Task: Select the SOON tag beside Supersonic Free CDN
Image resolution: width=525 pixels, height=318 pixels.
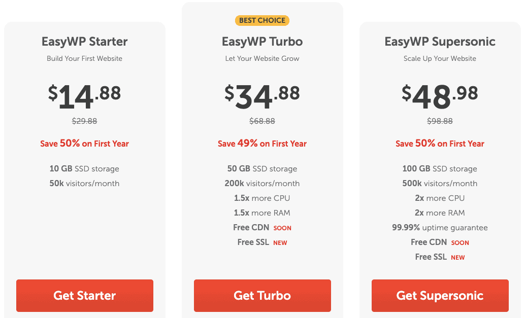Action: [460, 243]
